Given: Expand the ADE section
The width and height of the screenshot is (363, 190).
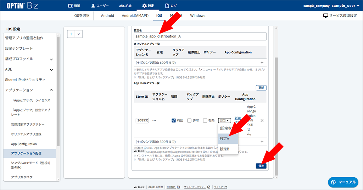Looking at the screenshot, I should pos(30,69).
